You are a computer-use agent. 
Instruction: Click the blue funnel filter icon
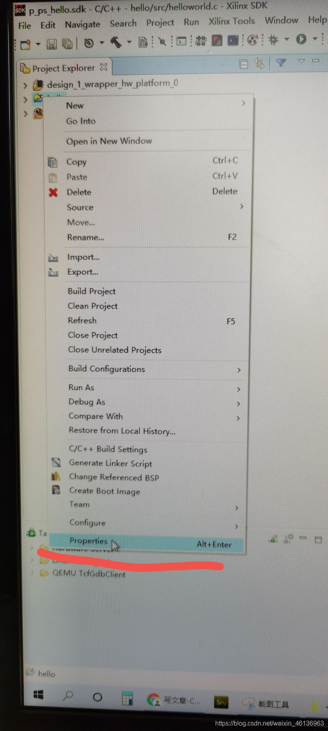[x=281, y=63]
